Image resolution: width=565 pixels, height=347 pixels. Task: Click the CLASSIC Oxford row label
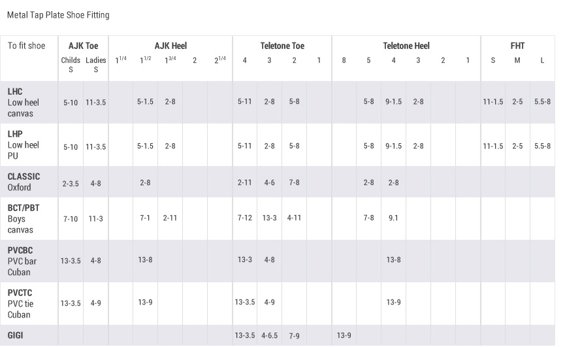tap(24, 182)
